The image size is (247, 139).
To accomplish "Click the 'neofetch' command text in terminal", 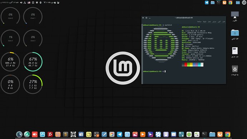I will tap(168, 25).
